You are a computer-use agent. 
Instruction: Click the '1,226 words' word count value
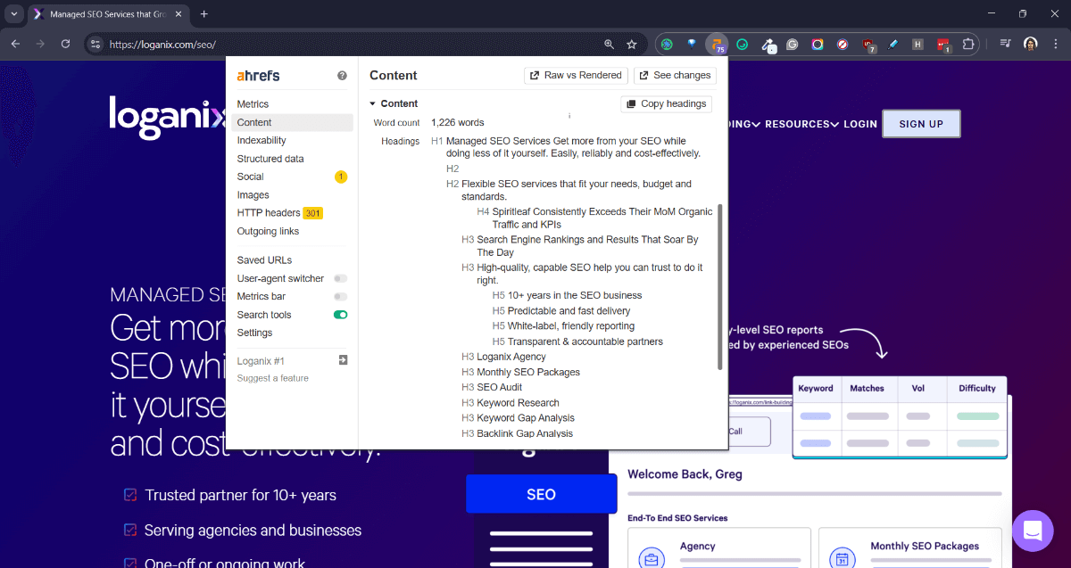(x=458, y=122)
